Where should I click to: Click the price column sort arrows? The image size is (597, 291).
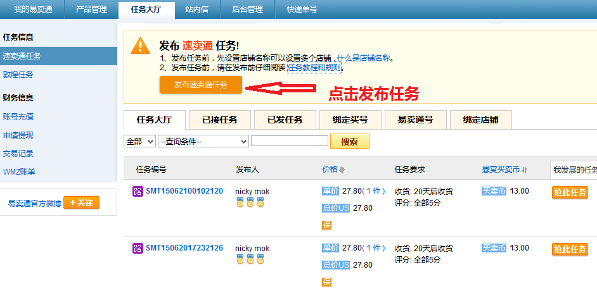click(x=342, y=170)
